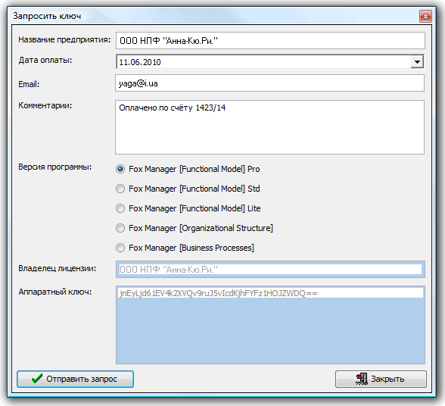
Task: Send the request with Отправить запрос button
Action: click(x=75, y=379)
